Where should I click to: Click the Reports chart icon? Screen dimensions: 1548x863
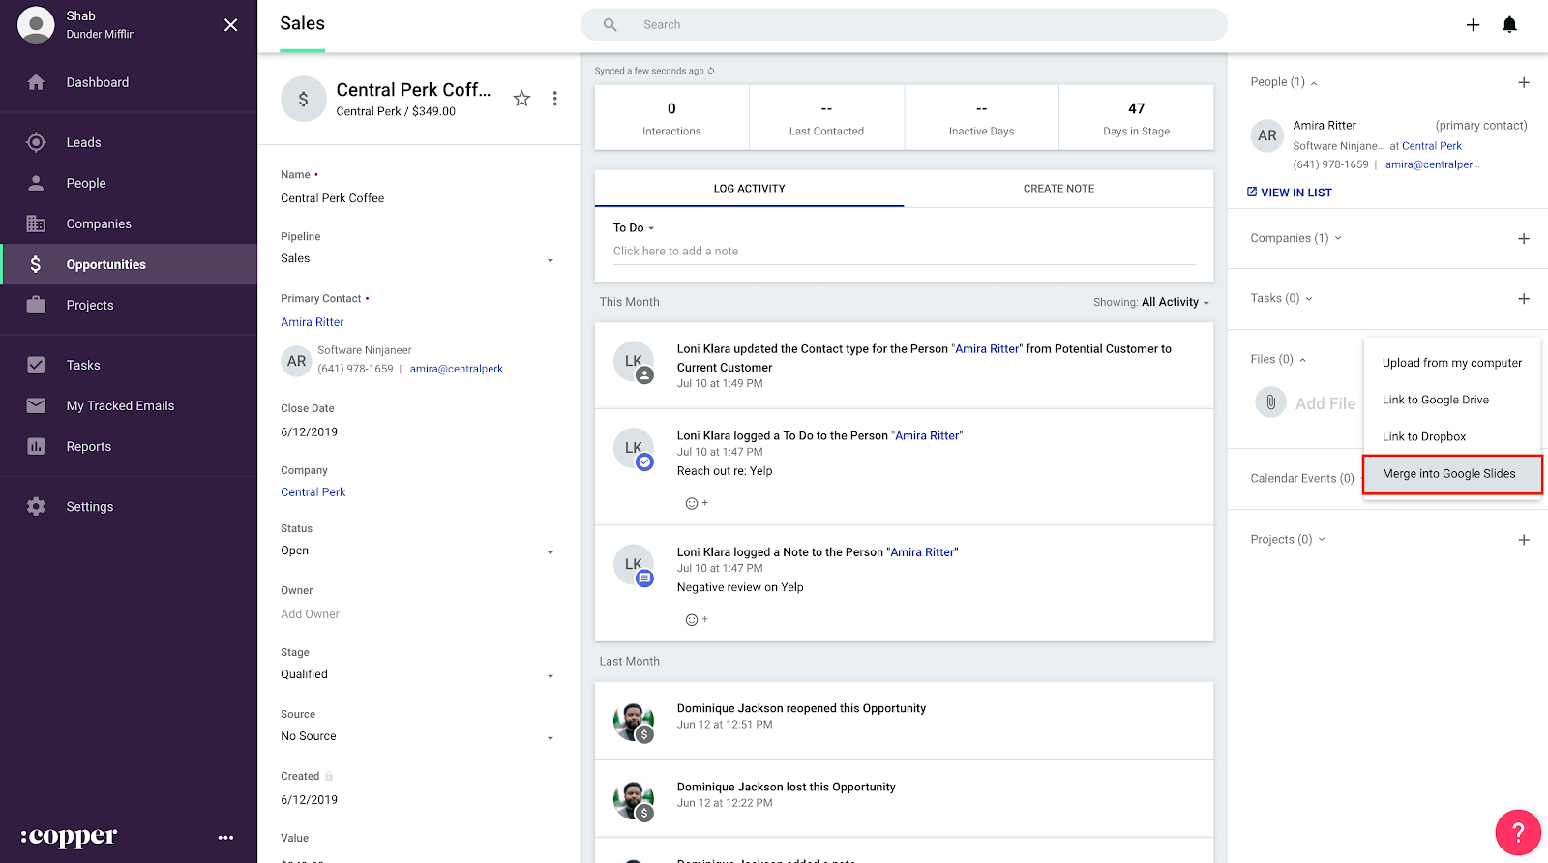[x=36, y=446]
